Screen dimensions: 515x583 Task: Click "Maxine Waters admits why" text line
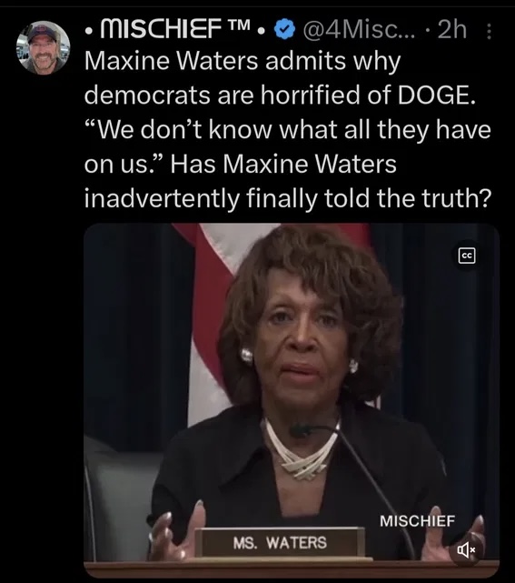coord(243,61)
